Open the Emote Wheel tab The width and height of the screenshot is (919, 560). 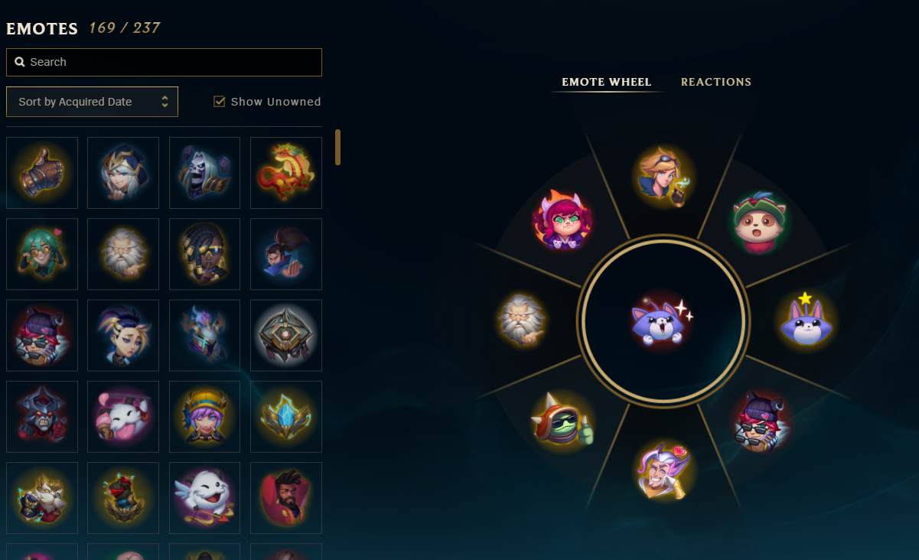607,82
